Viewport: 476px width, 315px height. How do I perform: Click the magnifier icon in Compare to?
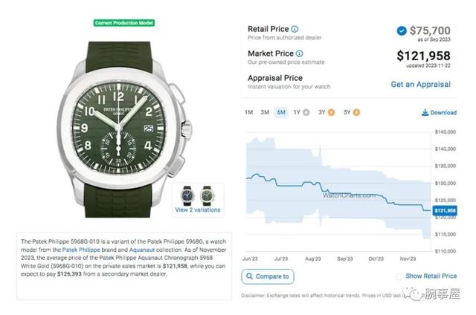click(x=251, y=276)
